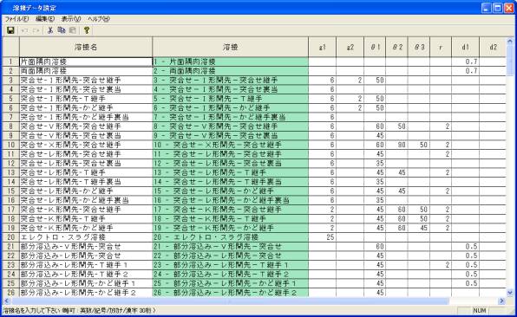Click the horizontal scrollbar right arrow
The height and width of the screenshot is (317, 517).
pos(502,301)
